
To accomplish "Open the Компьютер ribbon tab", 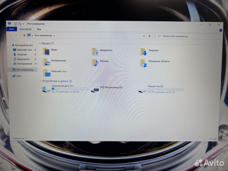I will pyautogui.click(x=26, y=29).
